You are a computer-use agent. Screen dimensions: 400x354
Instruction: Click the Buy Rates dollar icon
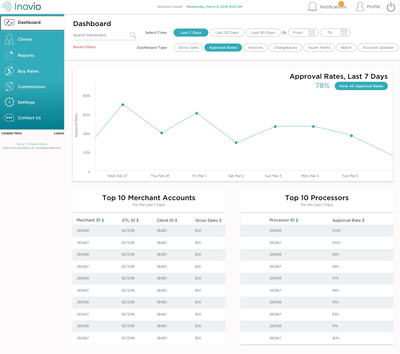[9, 71]
